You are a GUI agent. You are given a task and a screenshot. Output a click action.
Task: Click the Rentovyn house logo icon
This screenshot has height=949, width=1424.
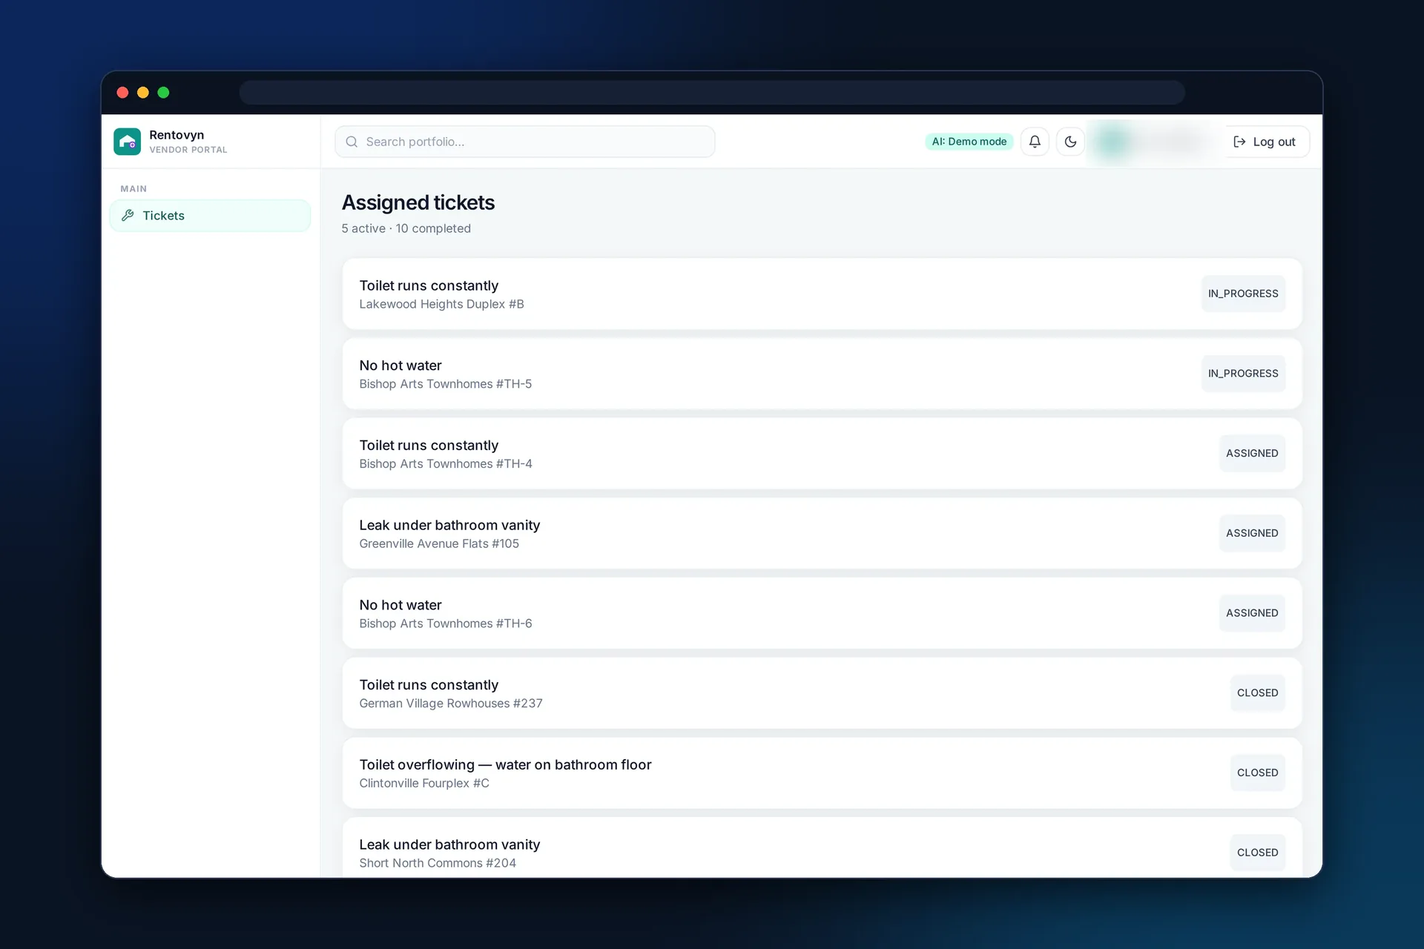[x=127, y=142]
